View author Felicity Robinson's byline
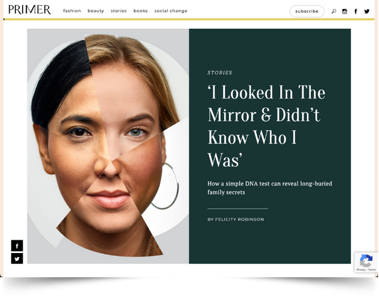 [236, 219]
